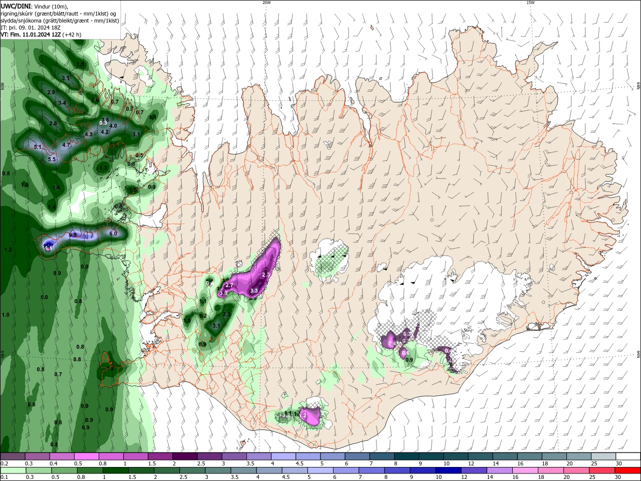The image size is (641, 481).
Task: Click the white '0.3' value in the Westfjords
Action: 103,122
